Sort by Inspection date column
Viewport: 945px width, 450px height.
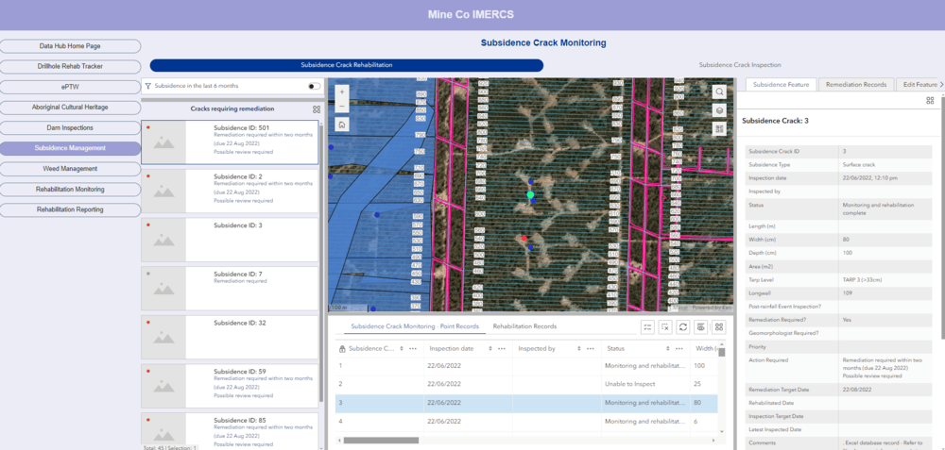pos(491,348)
